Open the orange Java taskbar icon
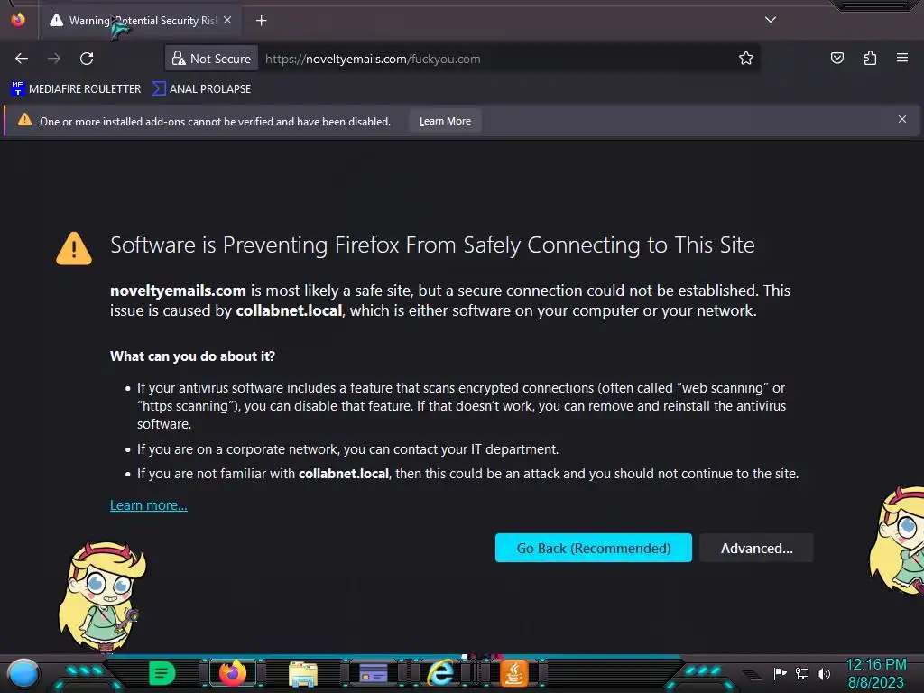The height and width of the screenshot is (693, 924). (513, 673)
